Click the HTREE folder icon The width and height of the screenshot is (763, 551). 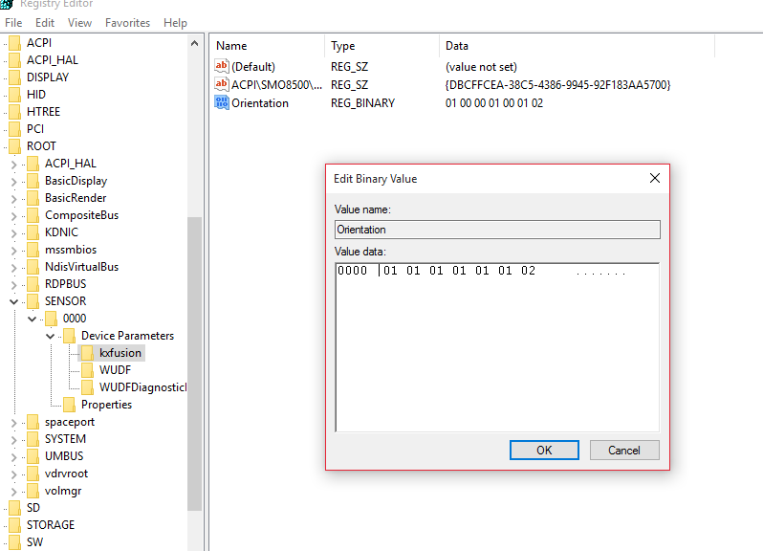pyautogui.click(x=15, y=112)
